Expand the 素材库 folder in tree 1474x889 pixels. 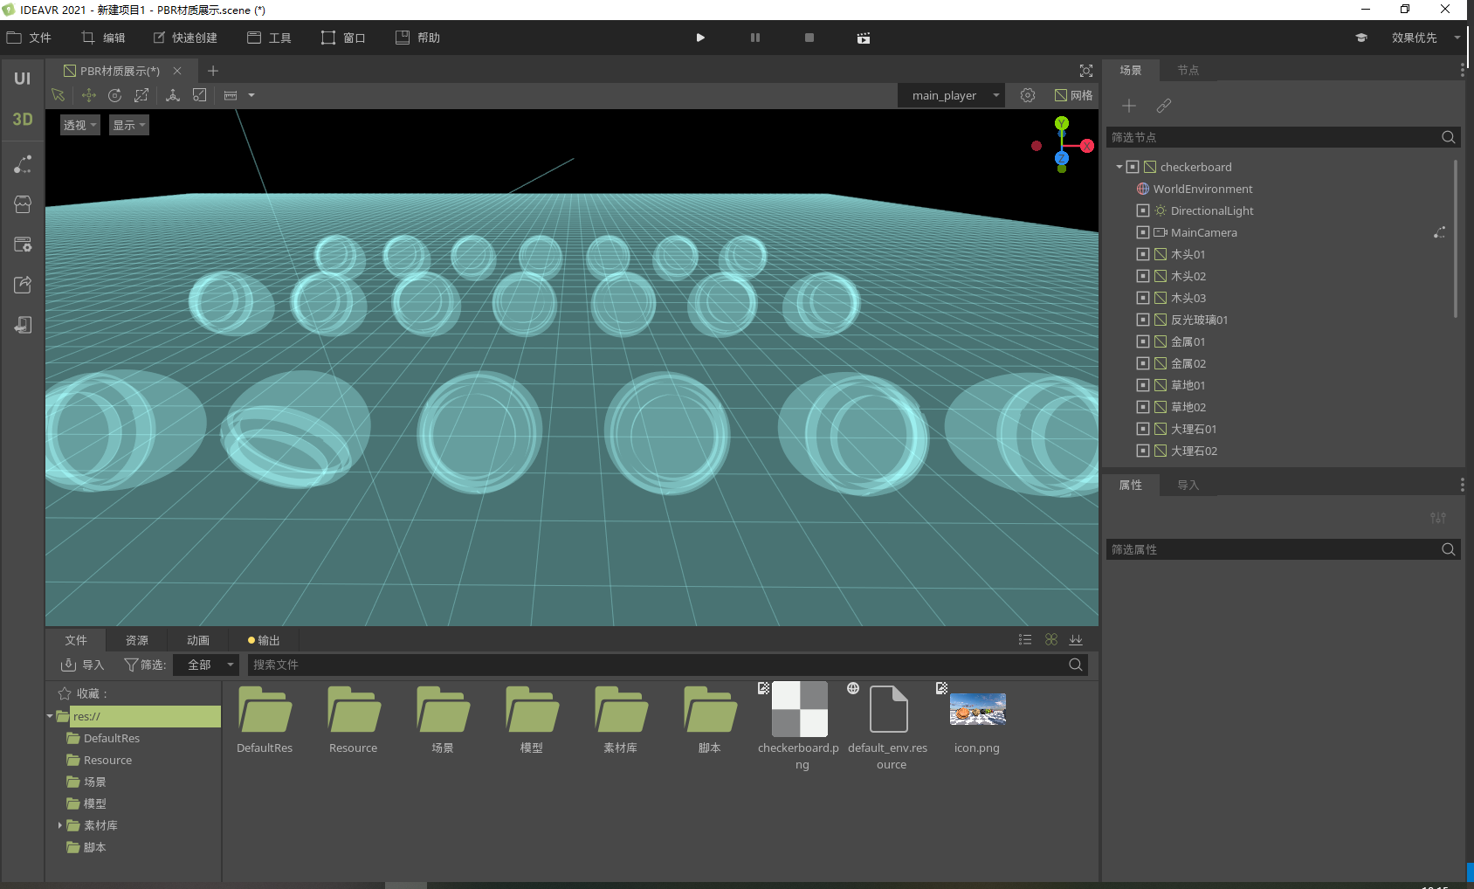click(59, 825)
